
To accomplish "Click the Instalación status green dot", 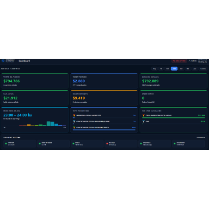I will (175, 144).
